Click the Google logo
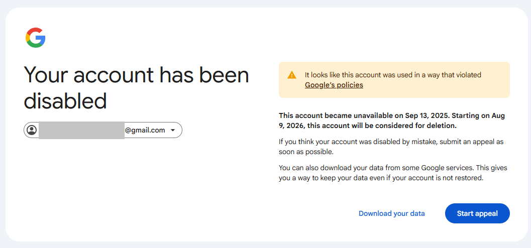 pos(36,38)
